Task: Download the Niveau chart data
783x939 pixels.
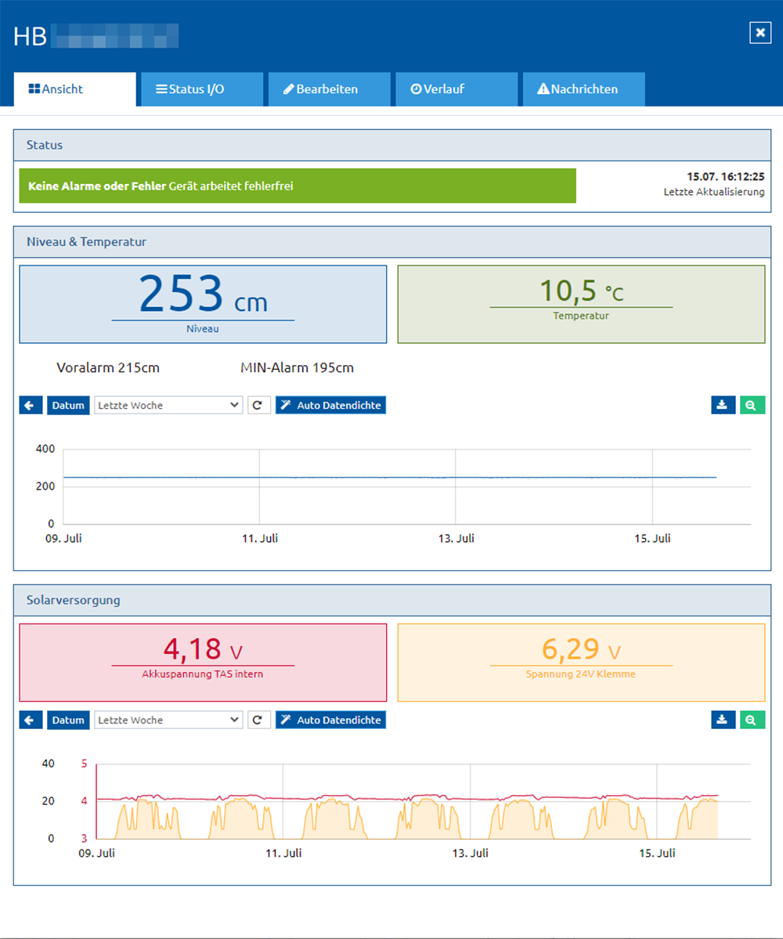Action: pyautogui.click(x=723, y=406)
